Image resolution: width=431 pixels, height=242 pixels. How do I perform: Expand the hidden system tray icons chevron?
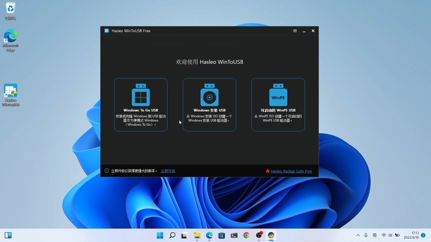click(358, 235)
